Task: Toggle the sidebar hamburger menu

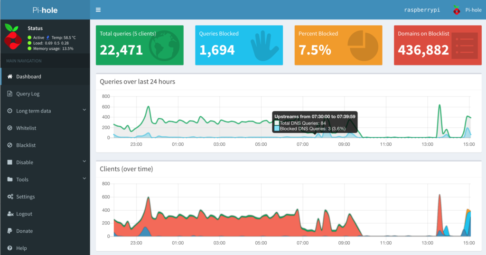Action: [98, 10]
